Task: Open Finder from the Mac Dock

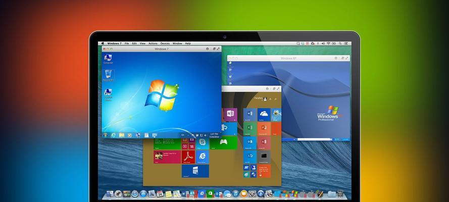Action: [x=110, y=194]
